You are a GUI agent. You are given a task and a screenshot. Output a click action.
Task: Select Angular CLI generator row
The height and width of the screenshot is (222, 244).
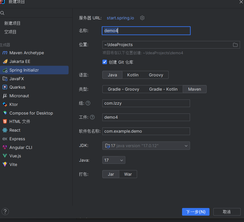click(34, 147)
